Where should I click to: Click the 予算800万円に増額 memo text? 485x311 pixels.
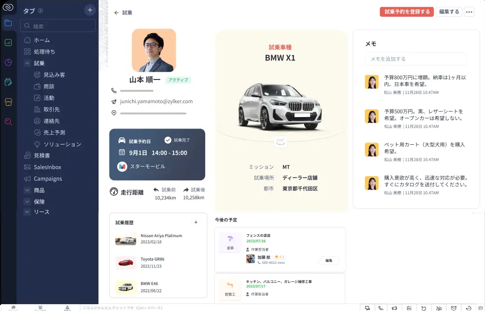(425, 81)
